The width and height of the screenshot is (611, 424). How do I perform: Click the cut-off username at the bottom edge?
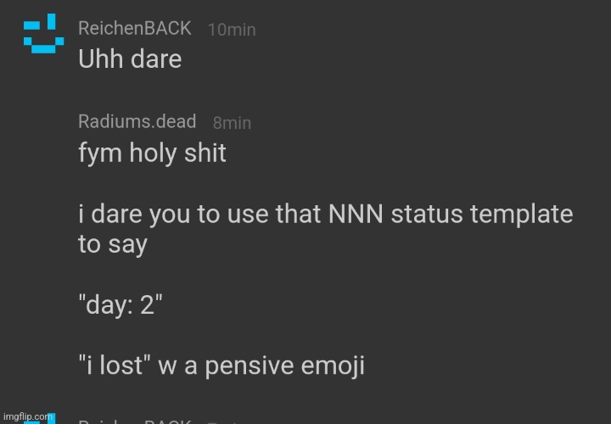pos(135,421)
